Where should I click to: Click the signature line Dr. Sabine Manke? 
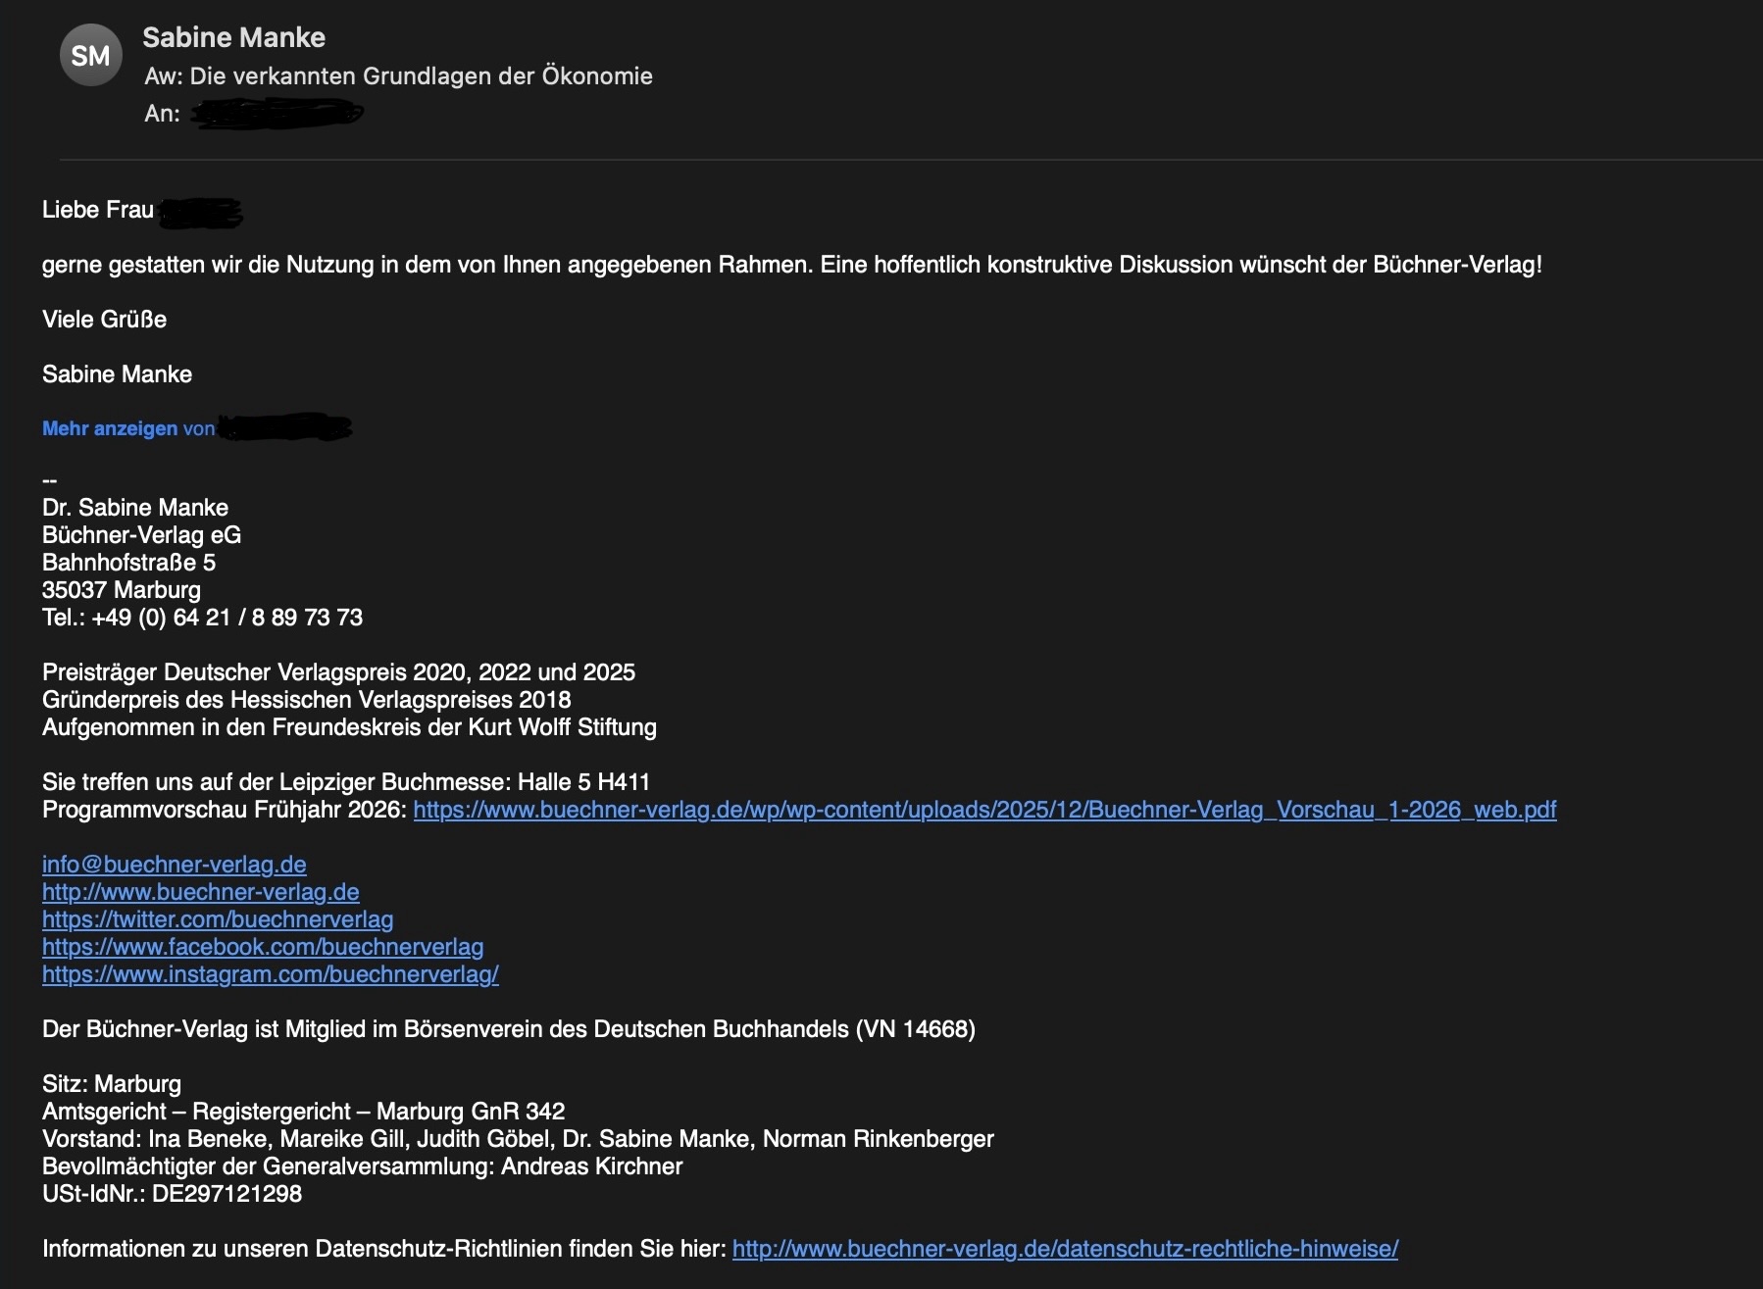134,507
